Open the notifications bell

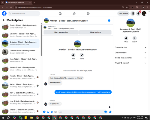pyautogui.click(x=138, y=13)
